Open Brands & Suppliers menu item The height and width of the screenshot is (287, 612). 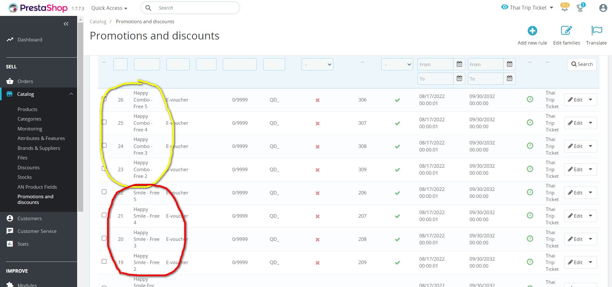pyautogui.click(x=39, y=148)
